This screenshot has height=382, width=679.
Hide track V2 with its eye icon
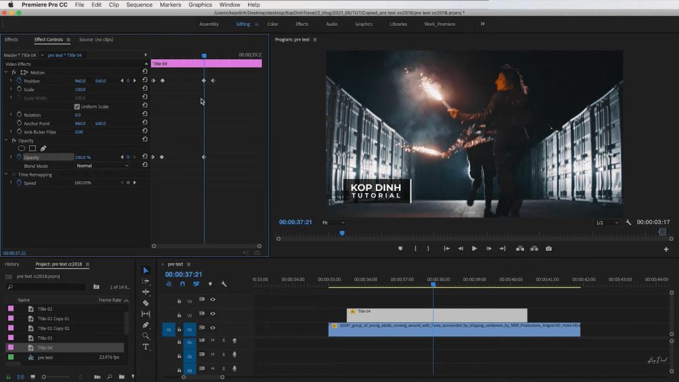point(213,315)
